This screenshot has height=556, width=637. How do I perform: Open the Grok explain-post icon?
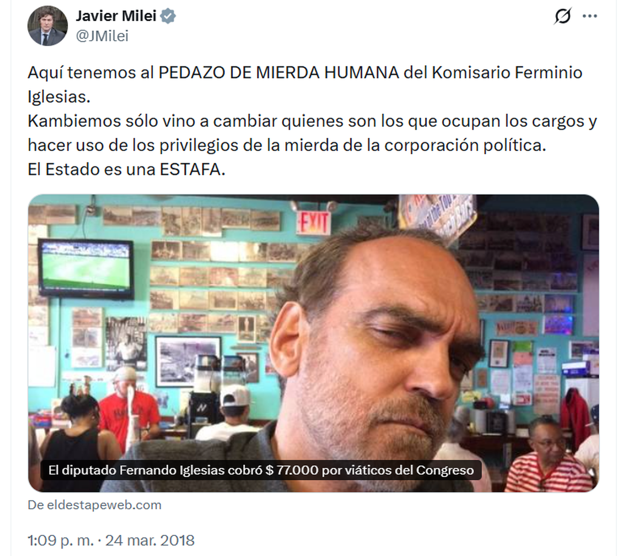pyautogui.click(x=563, y=17)
